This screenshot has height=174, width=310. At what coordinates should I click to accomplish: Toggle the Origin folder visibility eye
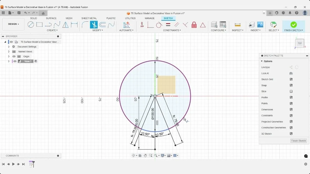click(x=14, y=56)
